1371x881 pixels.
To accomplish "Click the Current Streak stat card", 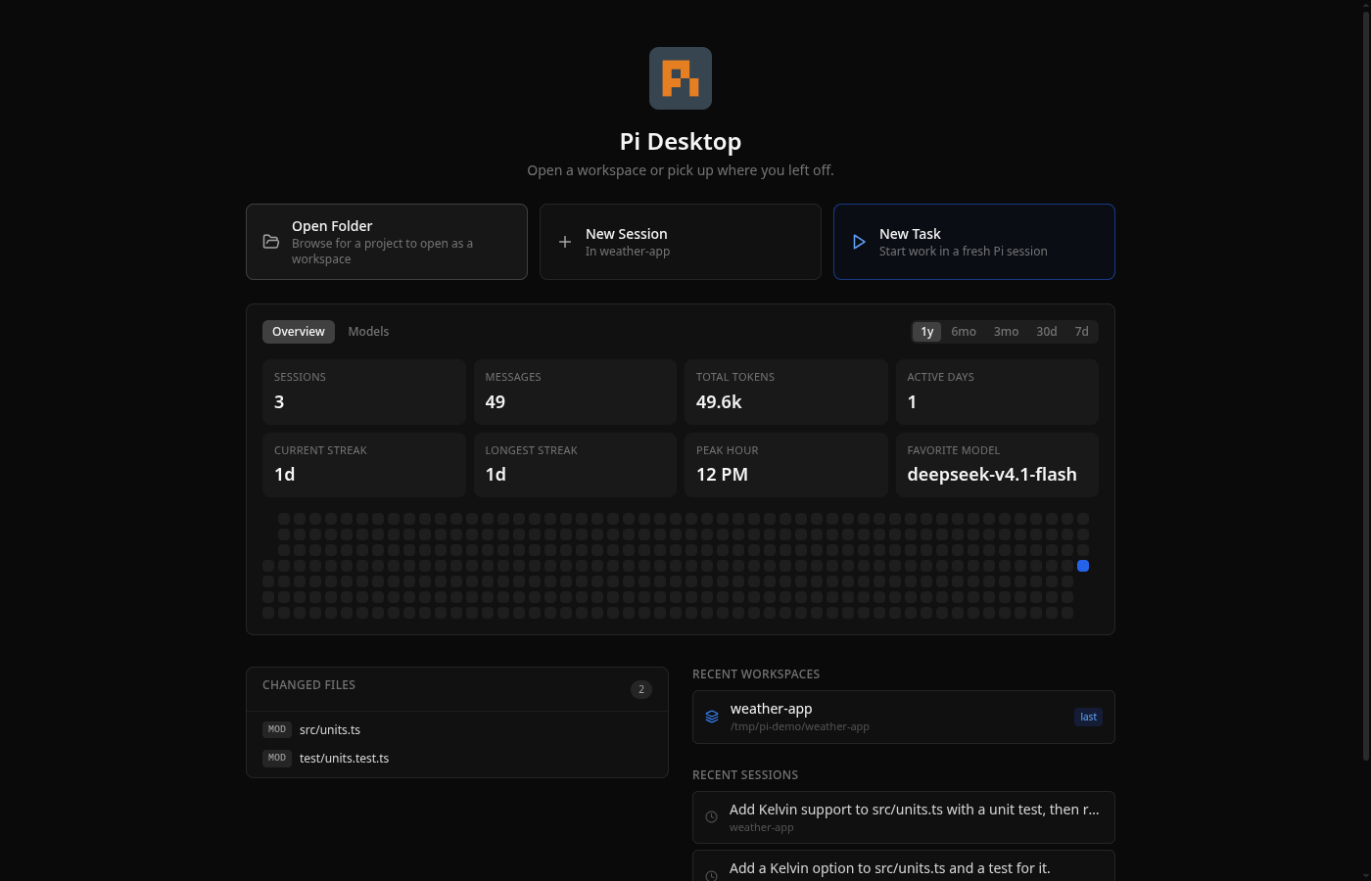I will point(364,465).
